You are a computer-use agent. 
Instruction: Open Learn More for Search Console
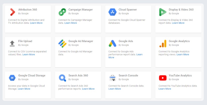pos(115,89)
